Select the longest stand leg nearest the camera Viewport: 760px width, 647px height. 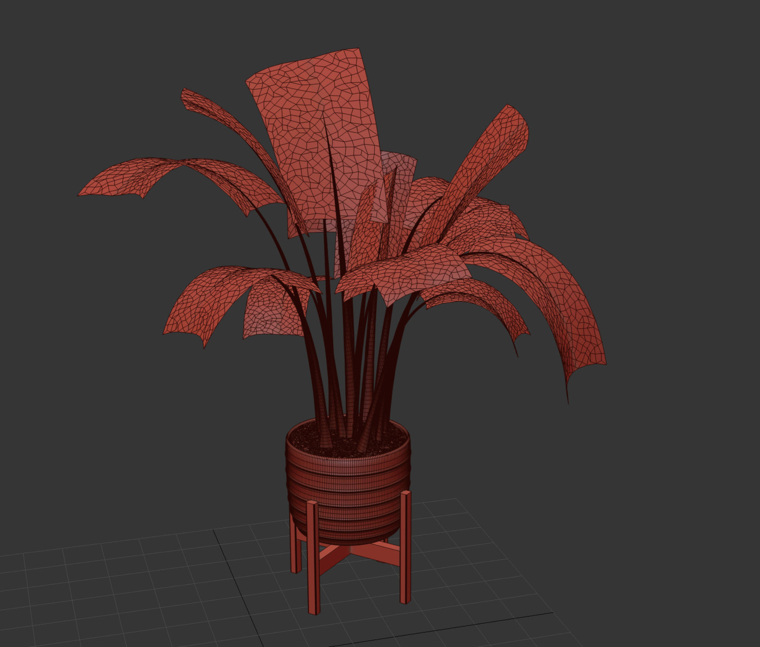313,558
